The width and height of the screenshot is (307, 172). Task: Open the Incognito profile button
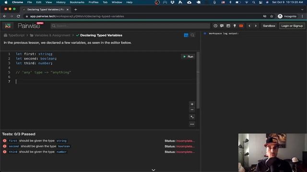click(287, 16)
